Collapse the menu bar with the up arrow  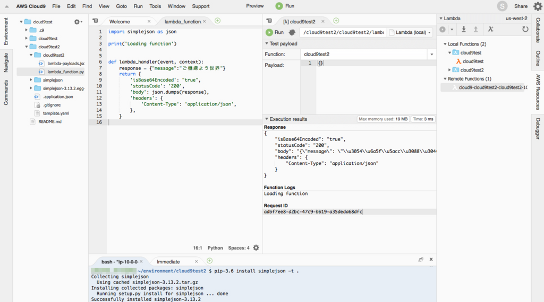click(x=6, y=6)
